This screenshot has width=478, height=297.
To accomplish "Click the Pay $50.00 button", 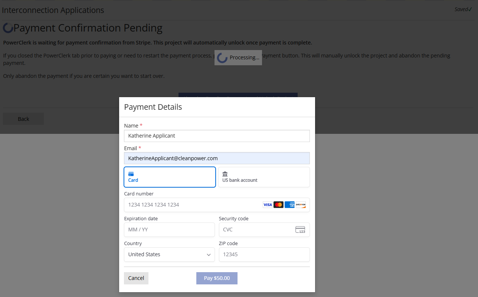I will [x=217, y=278].
